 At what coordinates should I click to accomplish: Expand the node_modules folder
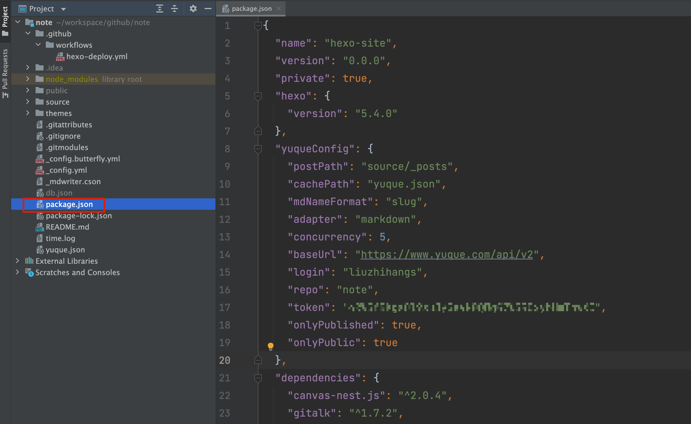coord(28,79)
